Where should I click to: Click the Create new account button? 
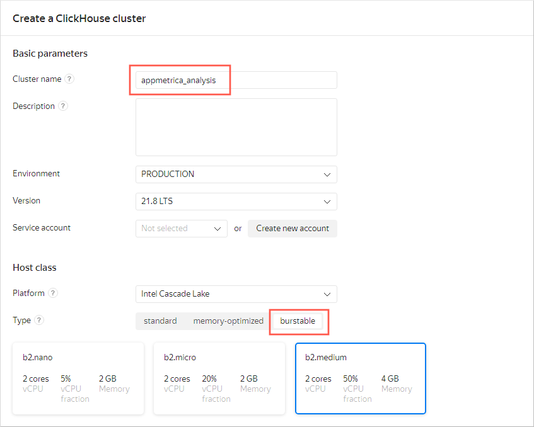coord(293,229)
